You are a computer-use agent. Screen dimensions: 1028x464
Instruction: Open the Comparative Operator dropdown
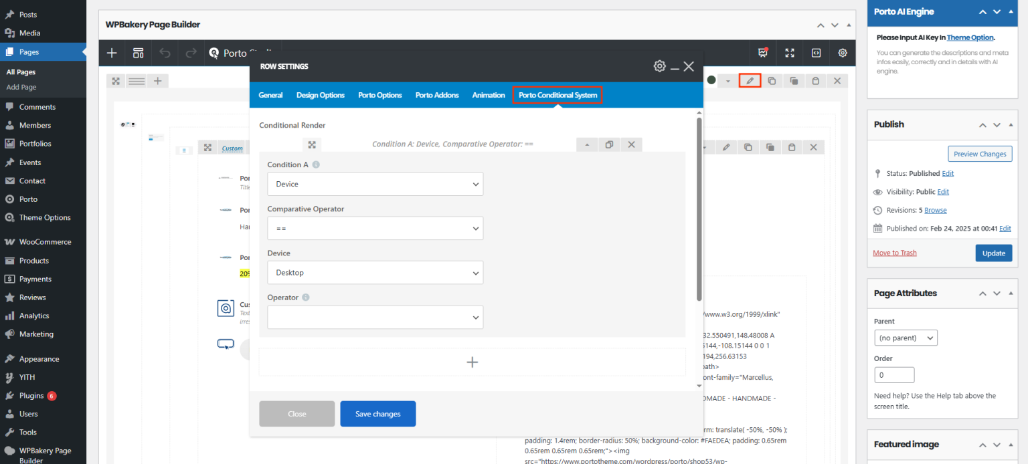[375, 228]
